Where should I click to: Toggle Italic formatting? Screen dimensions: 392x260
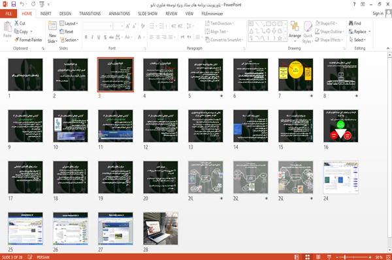click(92, 37)
